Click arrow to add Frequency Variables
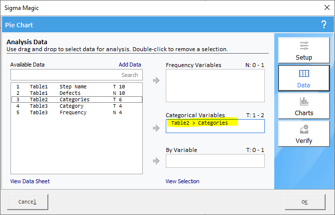The image size is (335, 215). pyautogui.click(x=156, y=80)
